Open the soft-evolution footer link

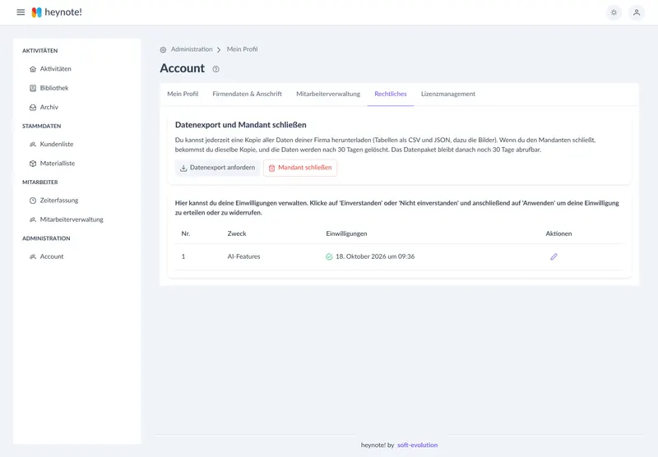point(417,445)
